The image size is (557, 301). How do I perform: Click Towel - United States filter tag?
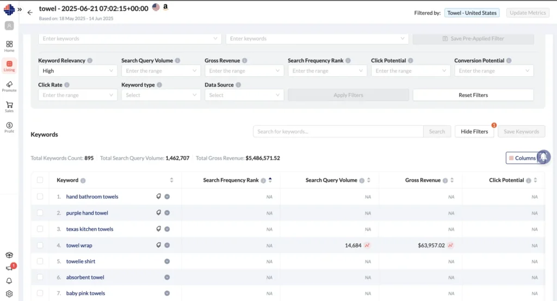(x=472, y=13)
